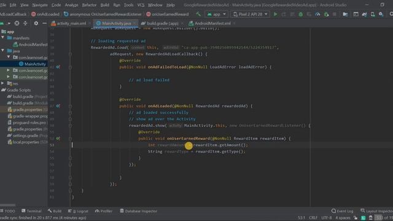The width and height of the screenshot is (393, 221).
Task: Run the app with the green play icon
Action: pyautogui.click(x=276, y=14)
